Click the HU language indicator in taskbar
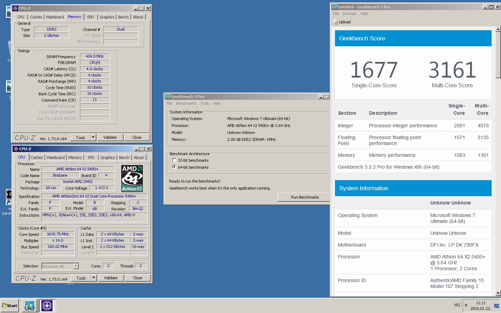501x313 pixels. pos(457,305)
